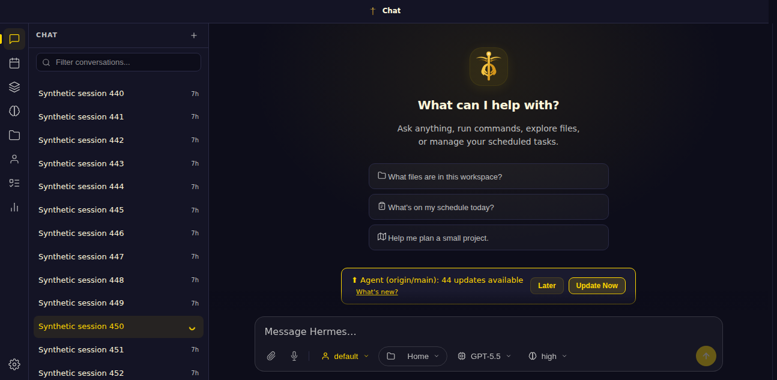Click the Filter conversations search field
777x380 pixels.
click(x=118, y=62)
